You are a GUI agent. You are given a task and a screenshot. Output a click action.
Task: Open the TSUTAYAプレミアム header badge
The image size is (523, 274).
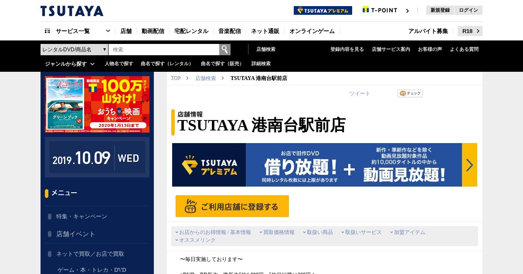323,10
